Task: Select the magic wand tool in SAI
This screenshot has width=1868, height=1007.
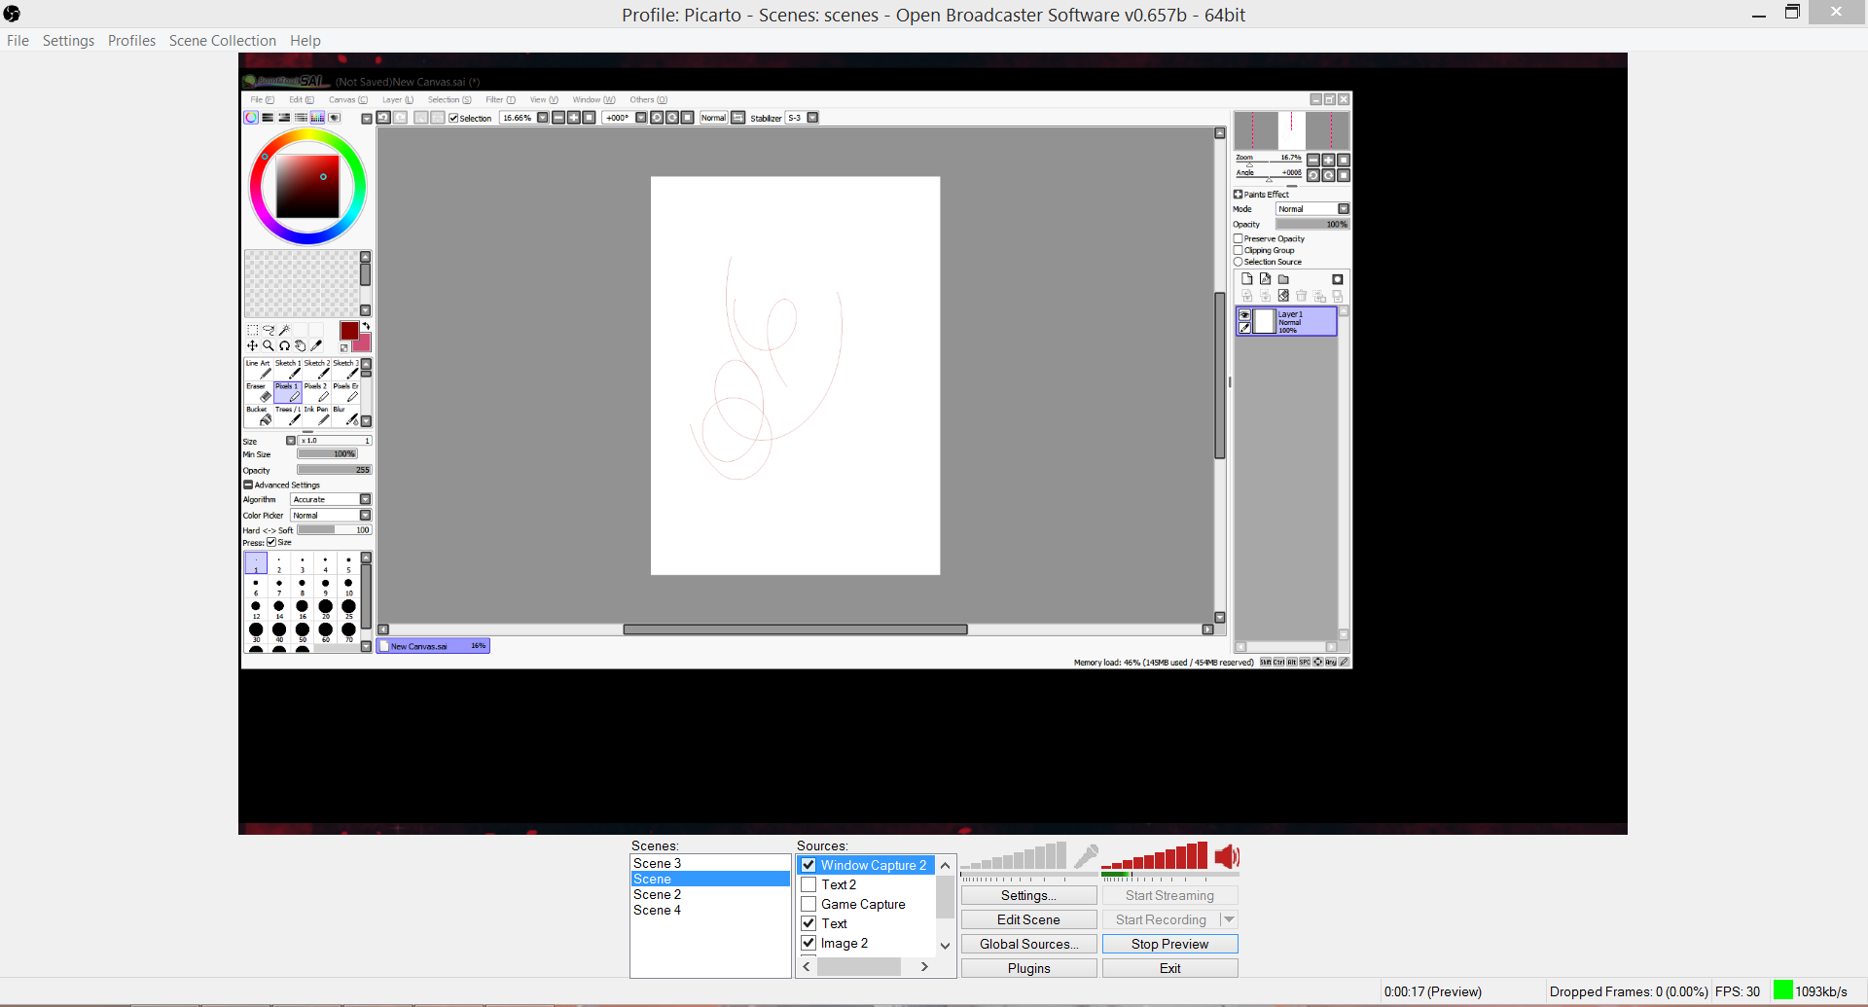Action: 284,331
